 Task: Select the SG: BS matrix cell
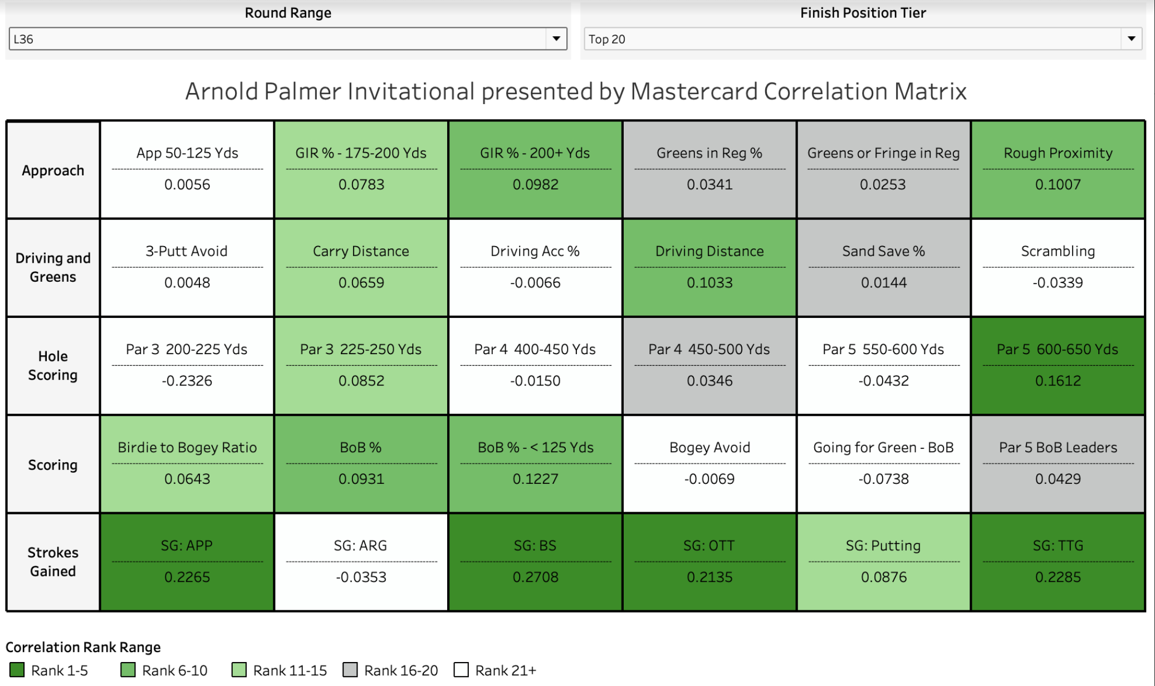point(535,562)
